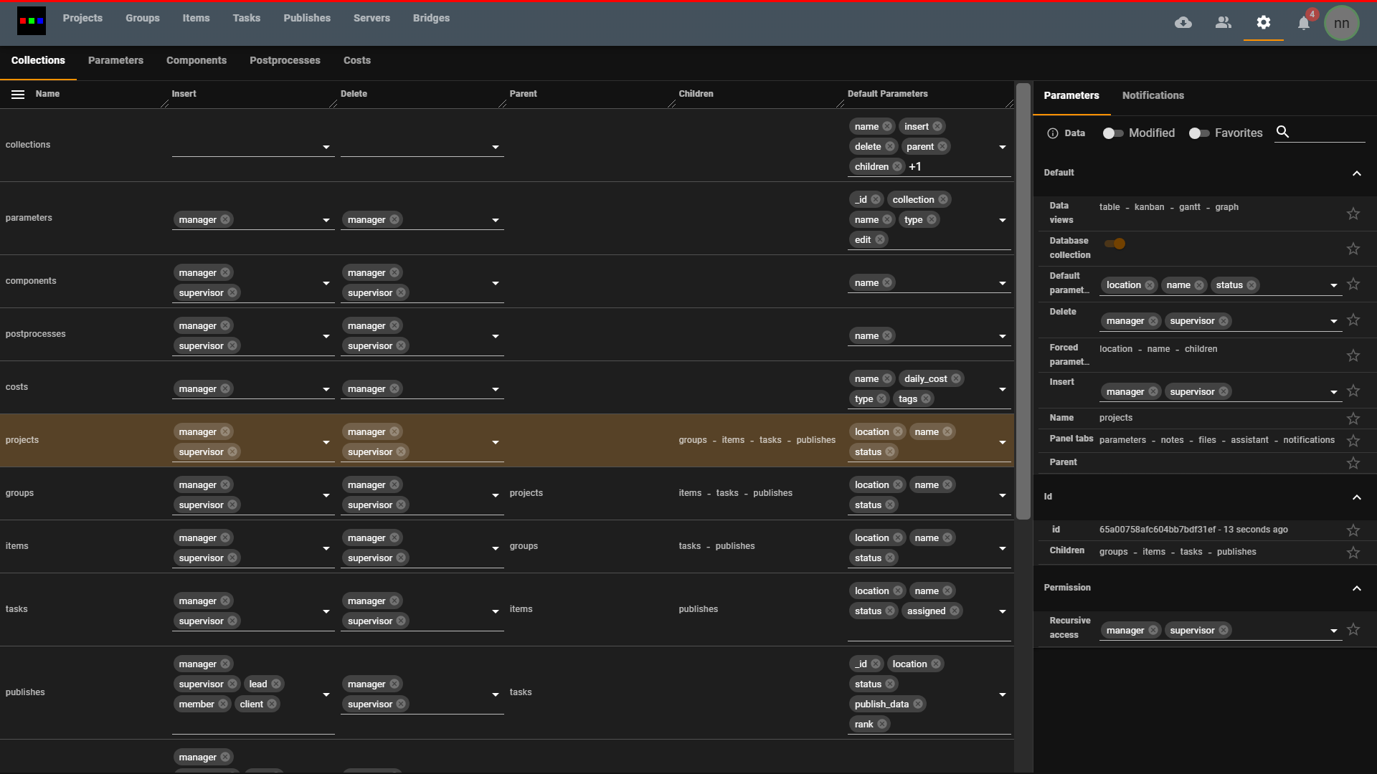Screen dimensions: 1377x774
Task: Remove supervisor chip from Recursive access
Action: click(x=1224, y=631)
